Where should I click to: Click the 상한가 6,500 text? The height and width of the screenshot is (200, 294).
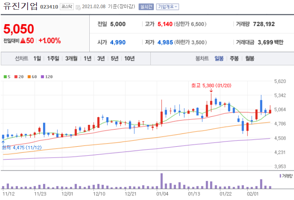pyautogui.click(x=190, y=24)
